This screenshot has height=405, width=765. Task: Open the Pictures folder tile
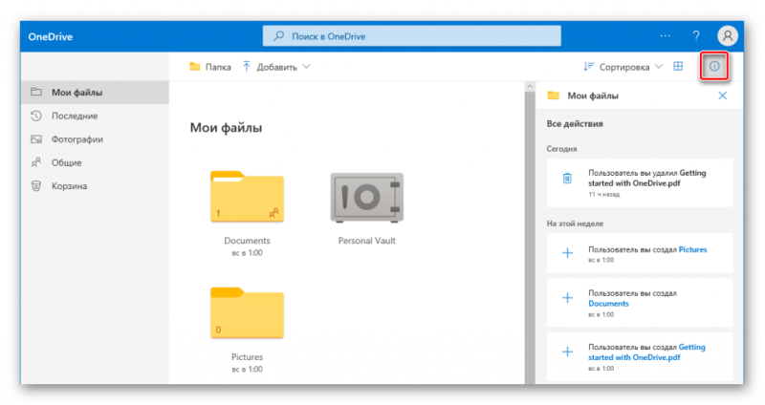(x=247, y=313)
